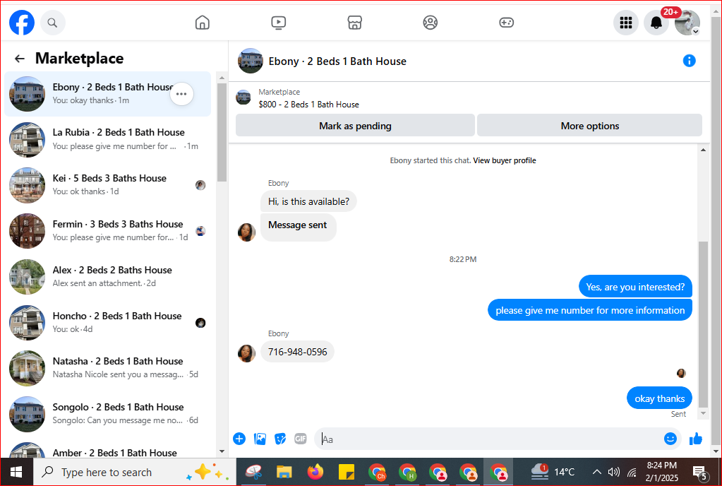This screenshot has height=486, width=722.
Task: Open the Gaming controller icon
Action: click(506, 23)
